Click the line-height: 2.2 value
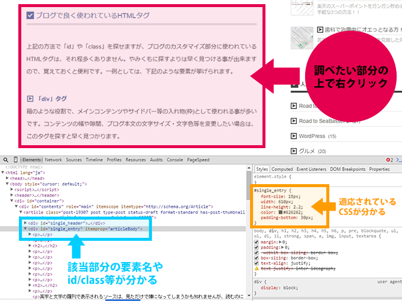The image size is (402, 301). [x=297, y=207]
